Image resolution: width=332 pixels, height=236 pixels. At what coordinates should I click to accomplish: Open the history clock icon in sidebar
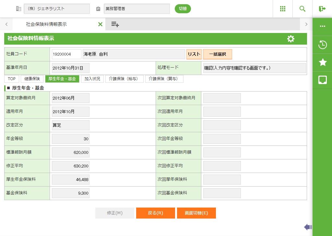322,45
